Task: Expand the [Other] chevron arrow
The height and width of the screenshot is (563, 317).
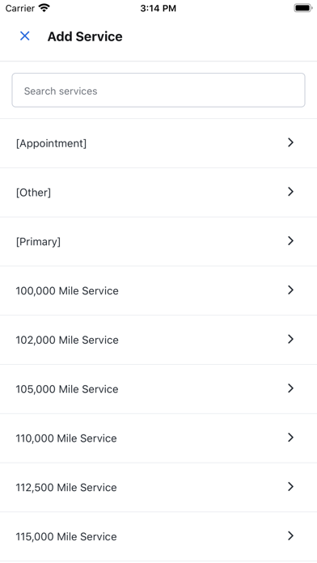Action: point(291,192)
